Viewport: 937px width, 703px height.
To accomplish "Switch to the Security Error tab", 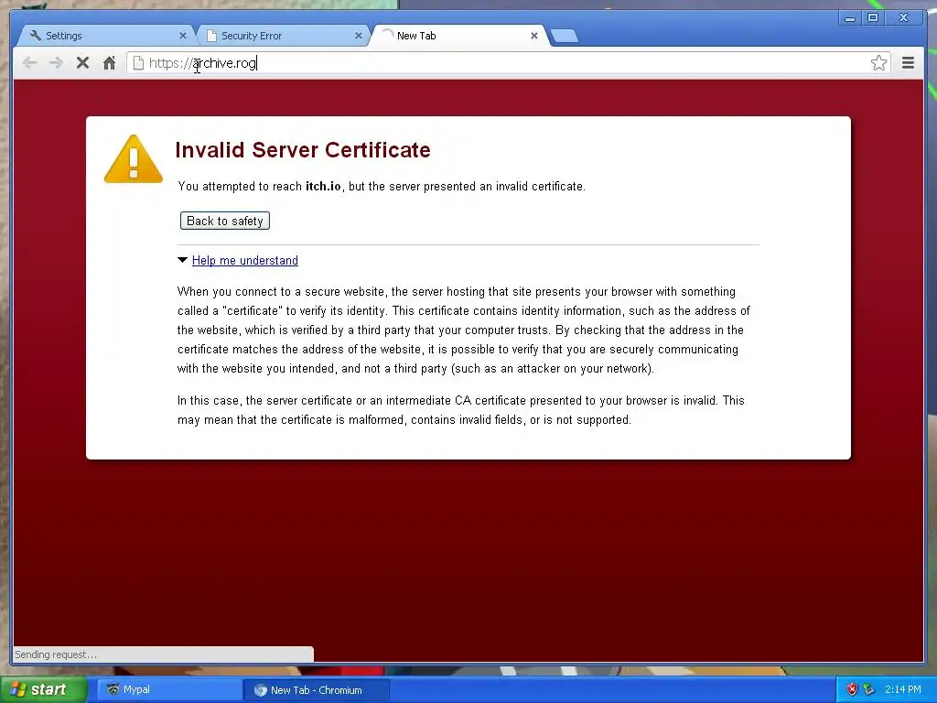I will 281,36.
